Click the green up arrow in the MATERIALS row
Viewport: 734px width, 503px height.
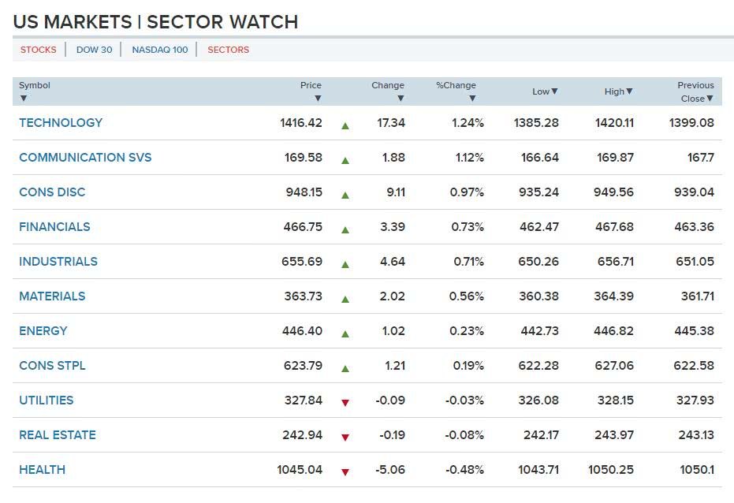(x=345, y=298)
